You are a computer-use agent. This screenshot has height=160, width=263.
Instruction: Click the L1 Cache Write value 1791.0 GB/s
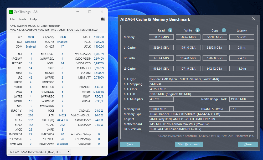click(188, 48)
